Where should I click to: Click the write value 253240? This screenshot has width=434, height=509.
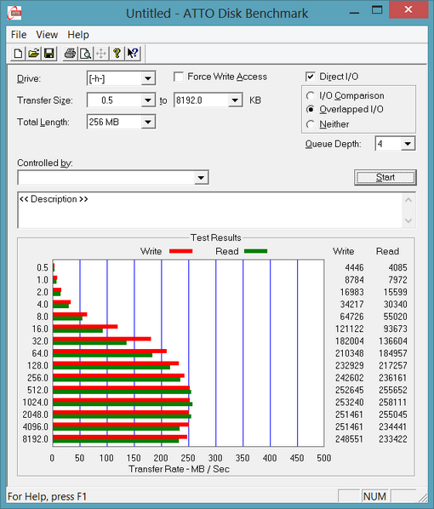[350, 403]
